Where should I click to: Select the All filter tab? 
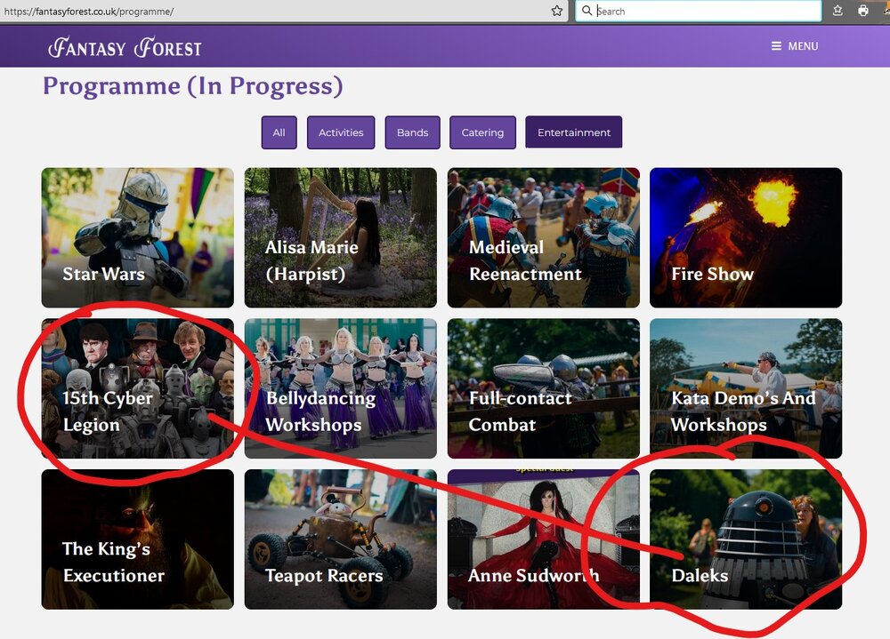click(x=279, y=132)
